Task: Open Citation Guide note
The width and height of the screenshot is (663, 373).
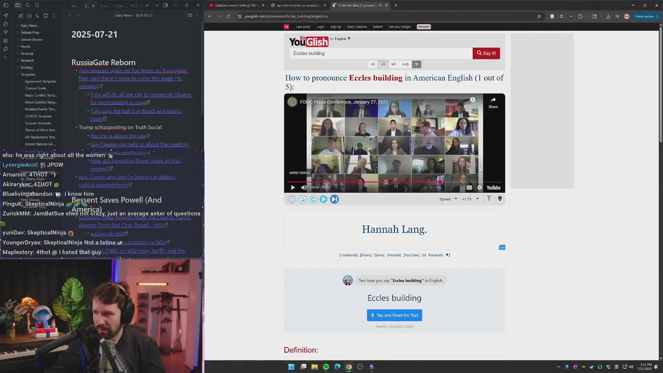Action: 35,89
